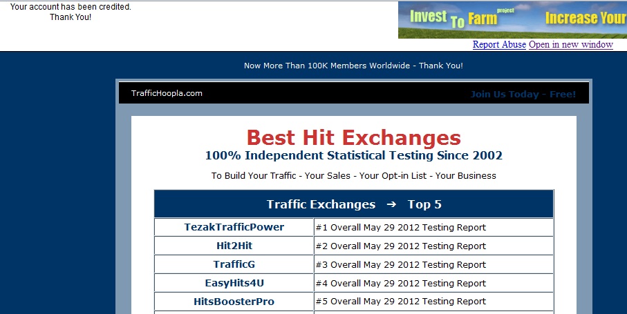The height and width of the screenshot is (314, 627).
Task: Open the HitsBoosterPro exchange link
Action: coord(234,302)
